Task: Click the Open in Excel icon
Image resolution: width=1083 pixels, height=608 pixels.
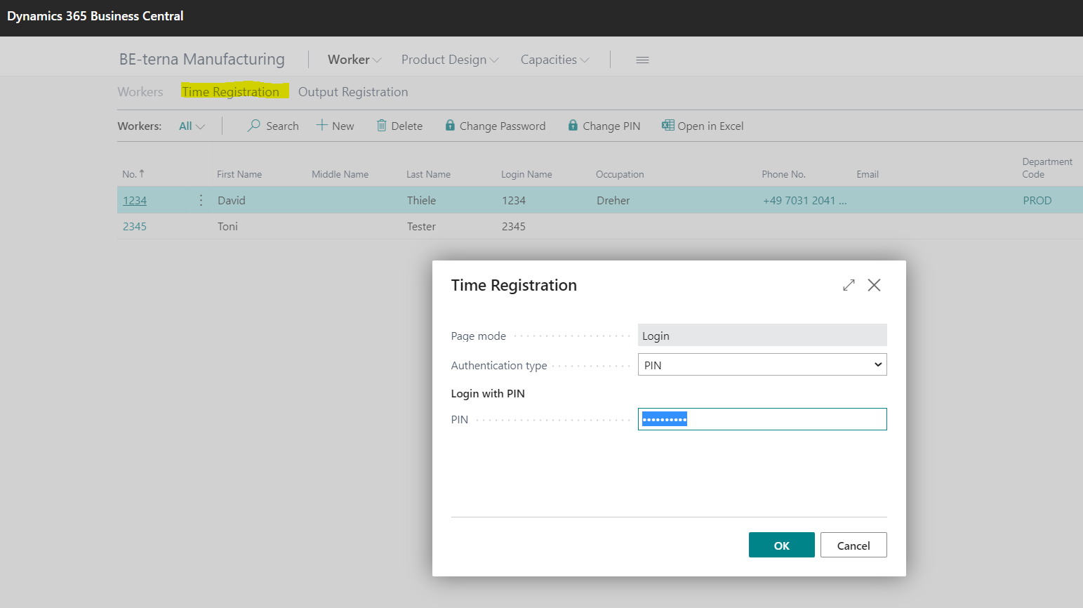Action: pyautogui.click(x=668, y=126)
